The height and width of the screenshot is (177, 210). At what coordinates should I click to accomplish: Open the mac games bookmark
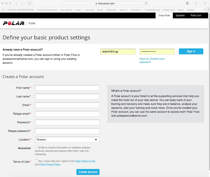coord(66,10)
